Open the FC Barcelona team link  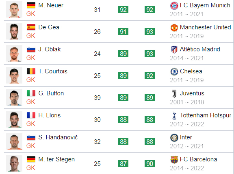pyautogui.click(x=198, y=159)
